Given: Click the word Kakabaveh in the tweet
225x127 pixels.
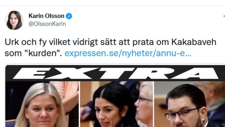Looking at the screenshot, I should 194,42.
